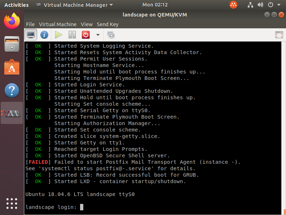Show Applications grid
Viewport: 286px width, 215px height.
(x=12, y=204)
